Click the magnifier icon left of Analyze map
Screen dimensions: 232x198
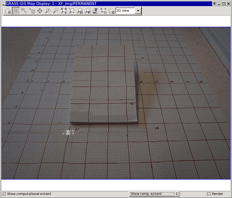[x=87, y=11]
